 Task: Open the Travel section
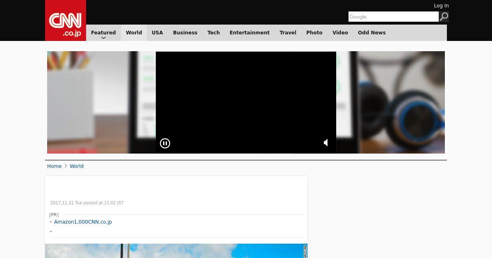(288, 33)
